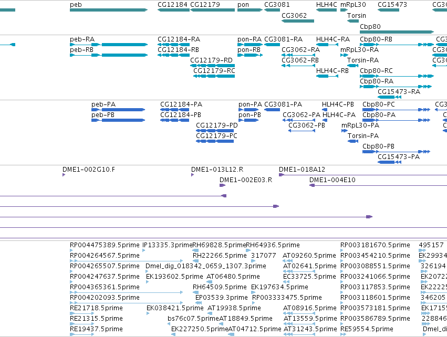Click EST AT09260.5prime

tap(288, 261)
